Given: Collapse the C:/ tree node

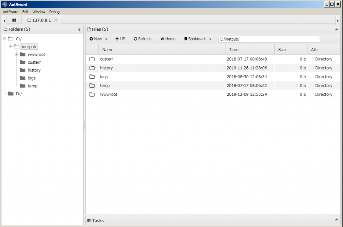Looking at the screenshot, I should click(5, 39).
